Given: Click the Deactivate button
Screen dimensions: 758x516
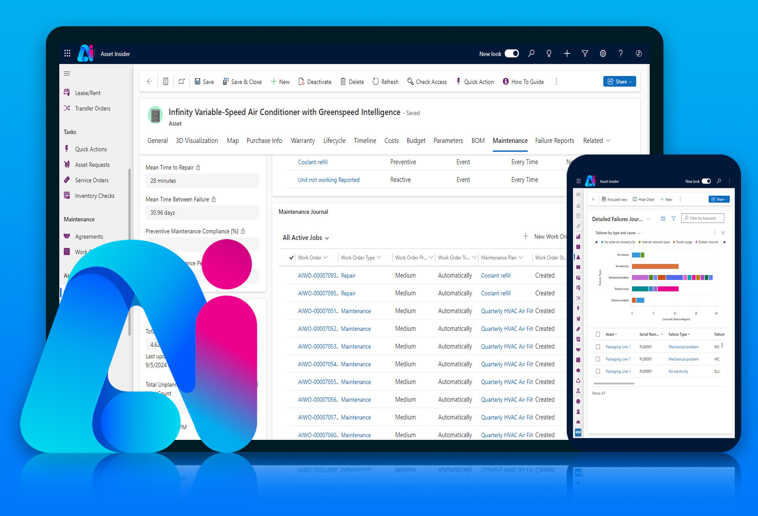Looking at the screenshot, I should 315,81.
